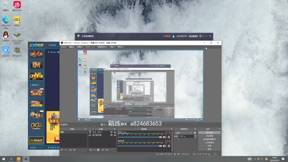
Task: Undock the 场景 panel via its header icon
Action: point(86,129)
